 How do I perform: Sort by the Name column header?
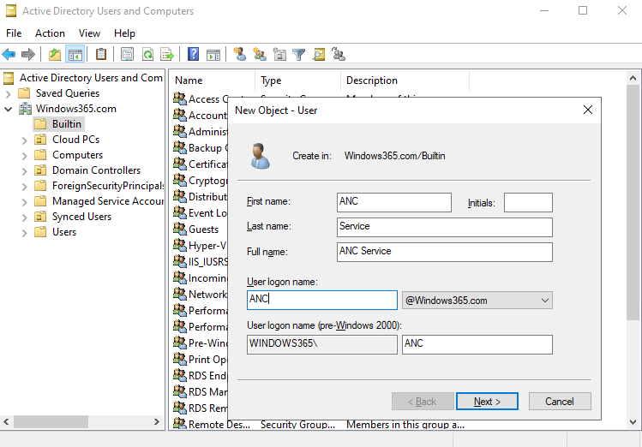[x=213, y=80]
